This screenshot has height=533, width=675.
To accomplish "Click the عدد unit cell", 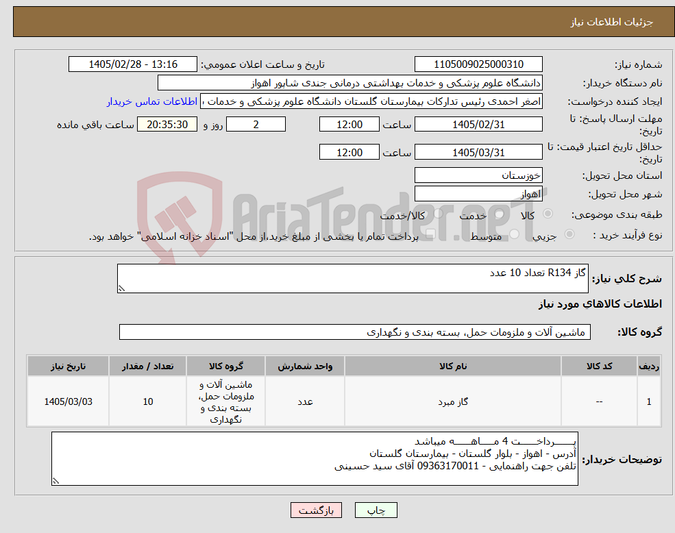I will (305, 401).
